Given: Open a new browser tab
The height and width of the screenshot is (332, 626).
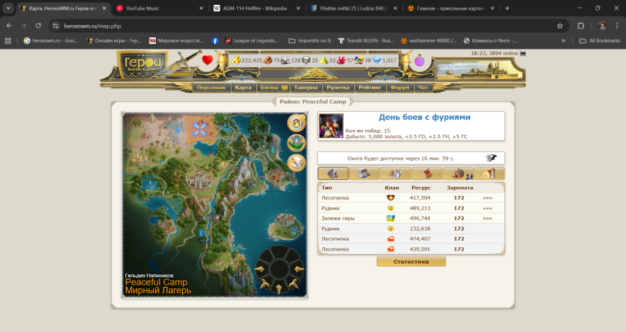Looking at the screenshot, I should (x=507, y=8).
